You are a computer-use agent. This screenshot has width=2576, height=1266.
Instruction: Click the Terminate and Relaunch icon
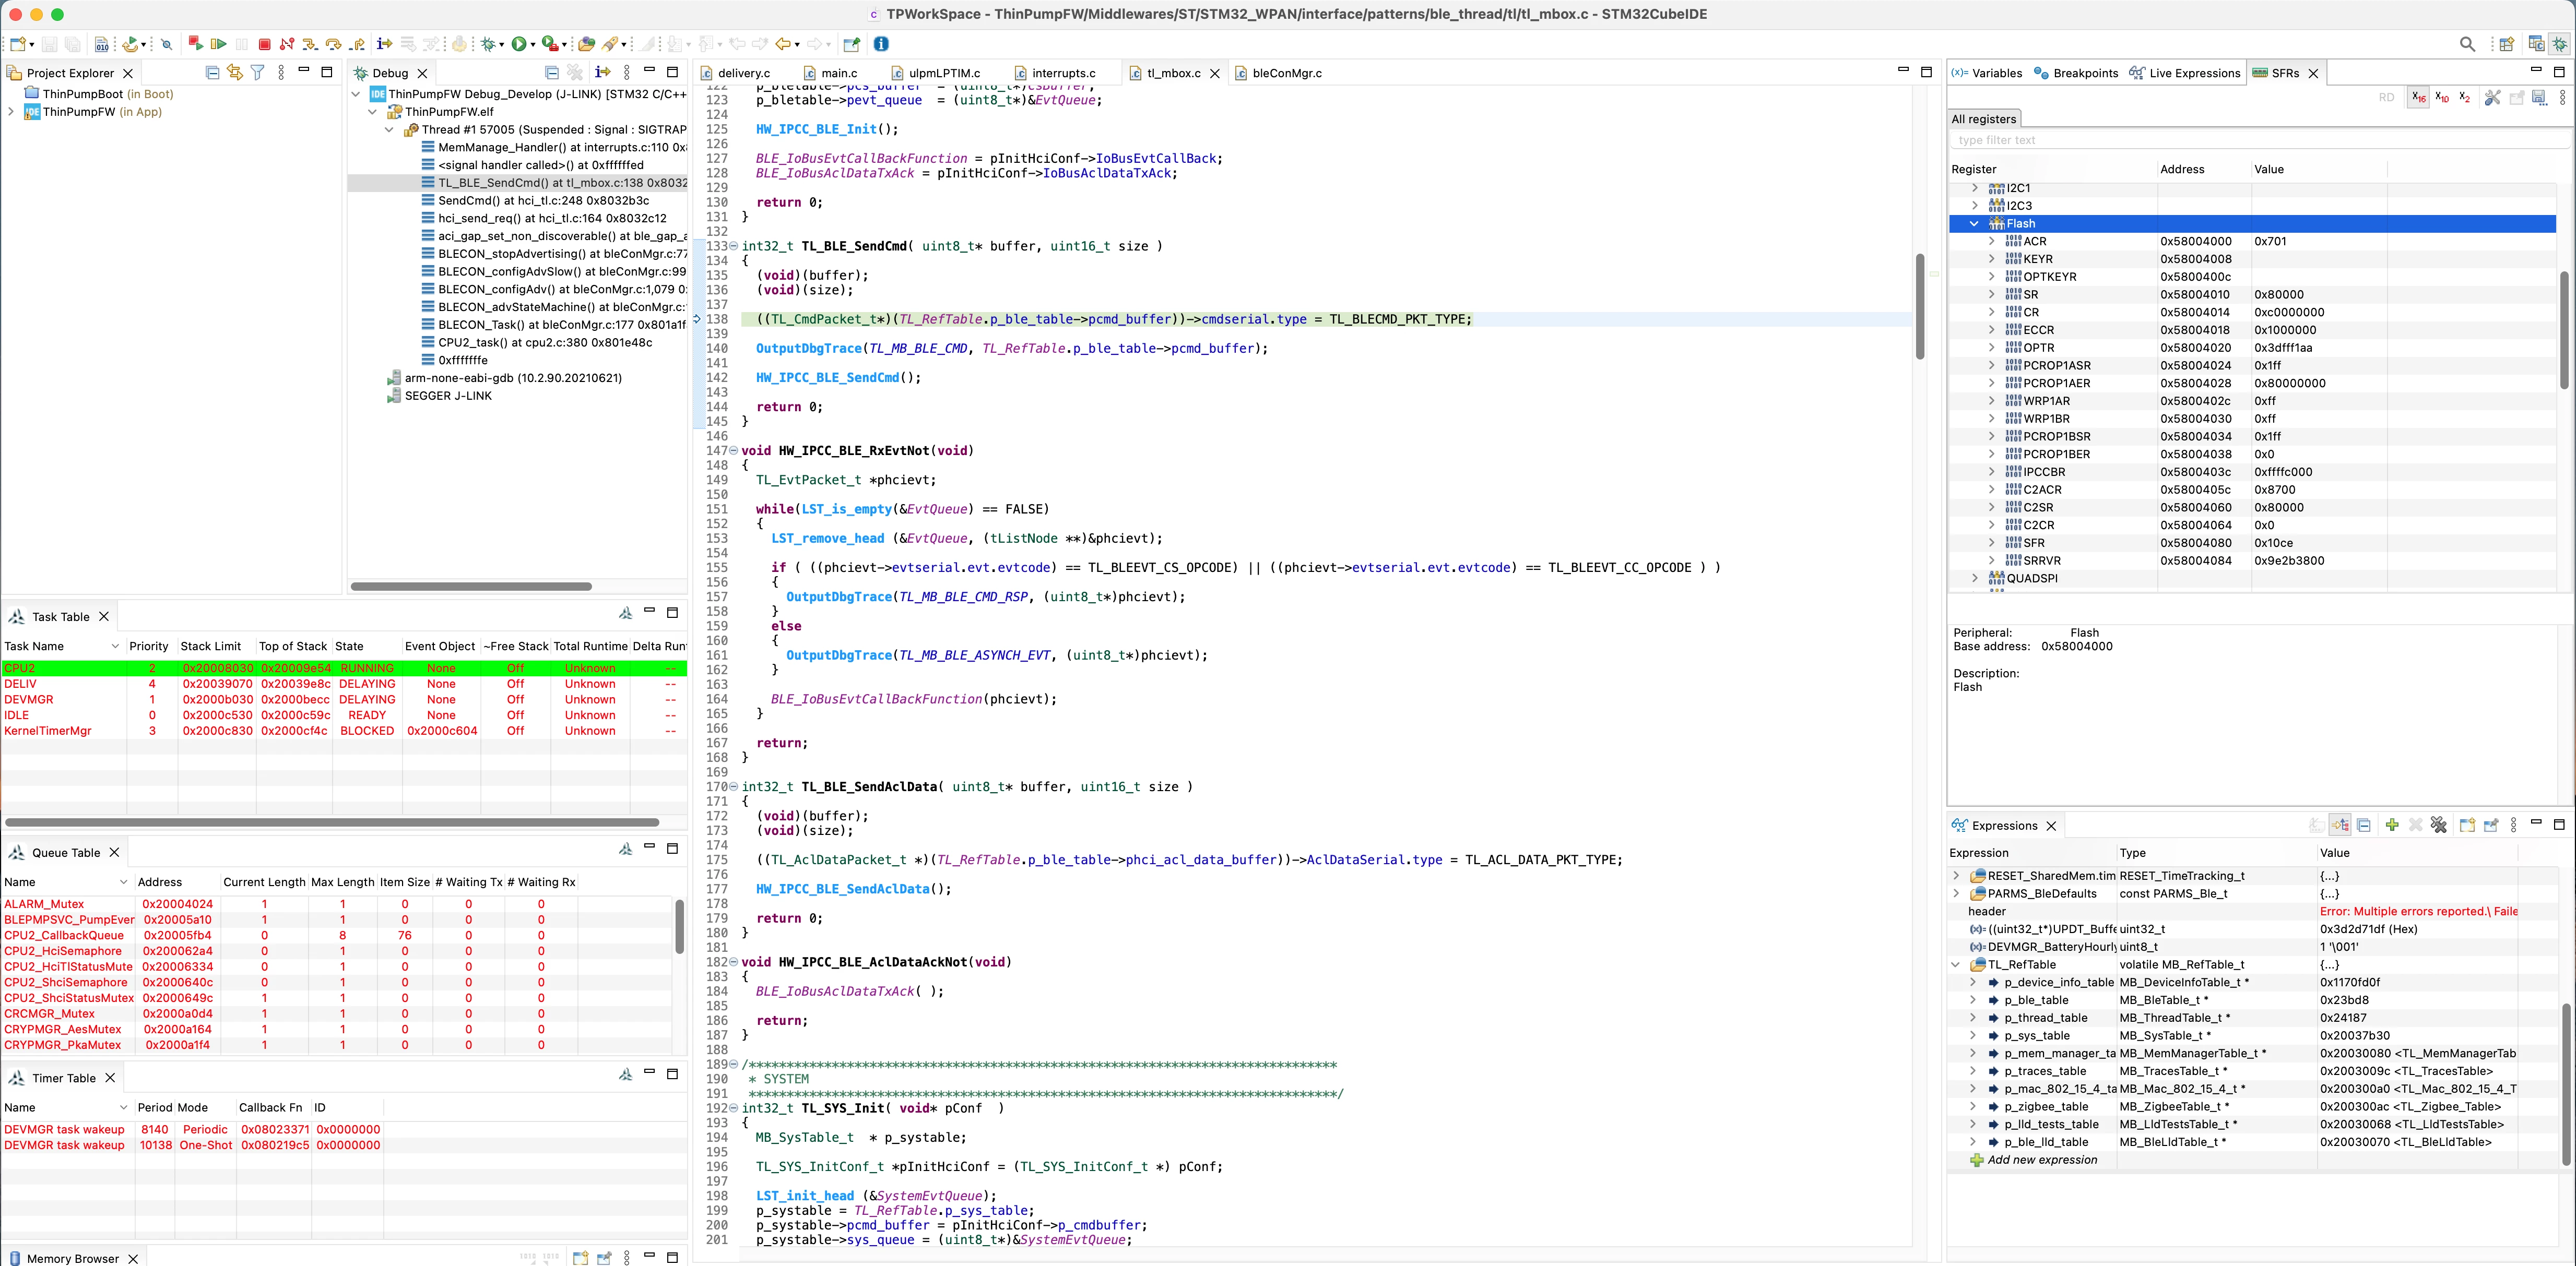[195, 44]
